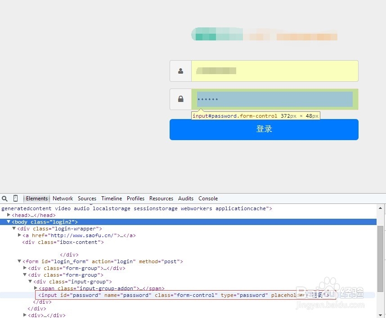Collapse the login_form form node
This screenshot has height=318, width=386.
pyautogui.click(x=19, y=261)
